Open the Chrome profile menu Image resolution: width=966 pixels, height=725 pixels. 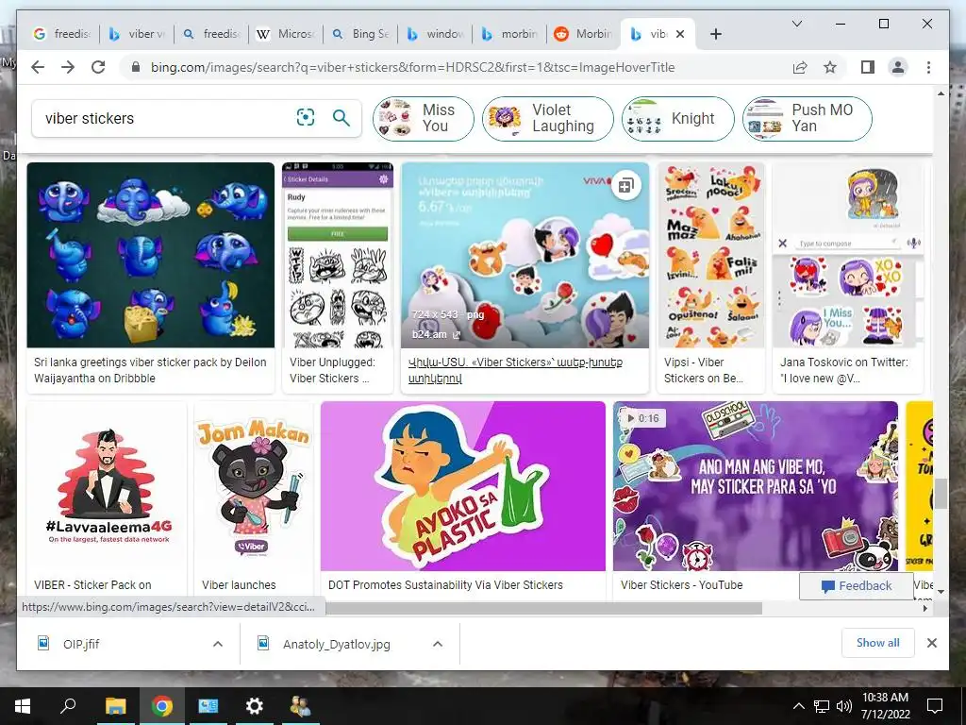coord(898,67)
